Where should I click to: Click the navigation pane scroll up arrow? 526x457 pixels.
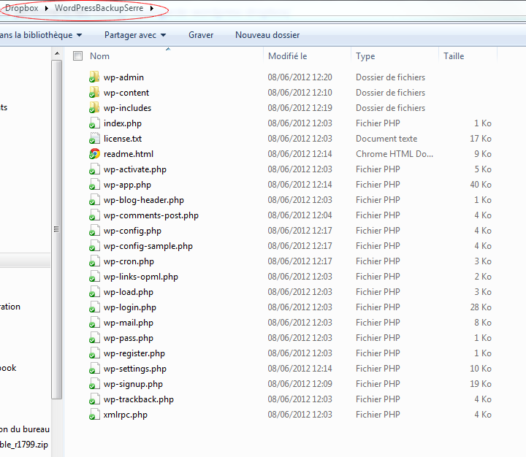click(57, 53)
